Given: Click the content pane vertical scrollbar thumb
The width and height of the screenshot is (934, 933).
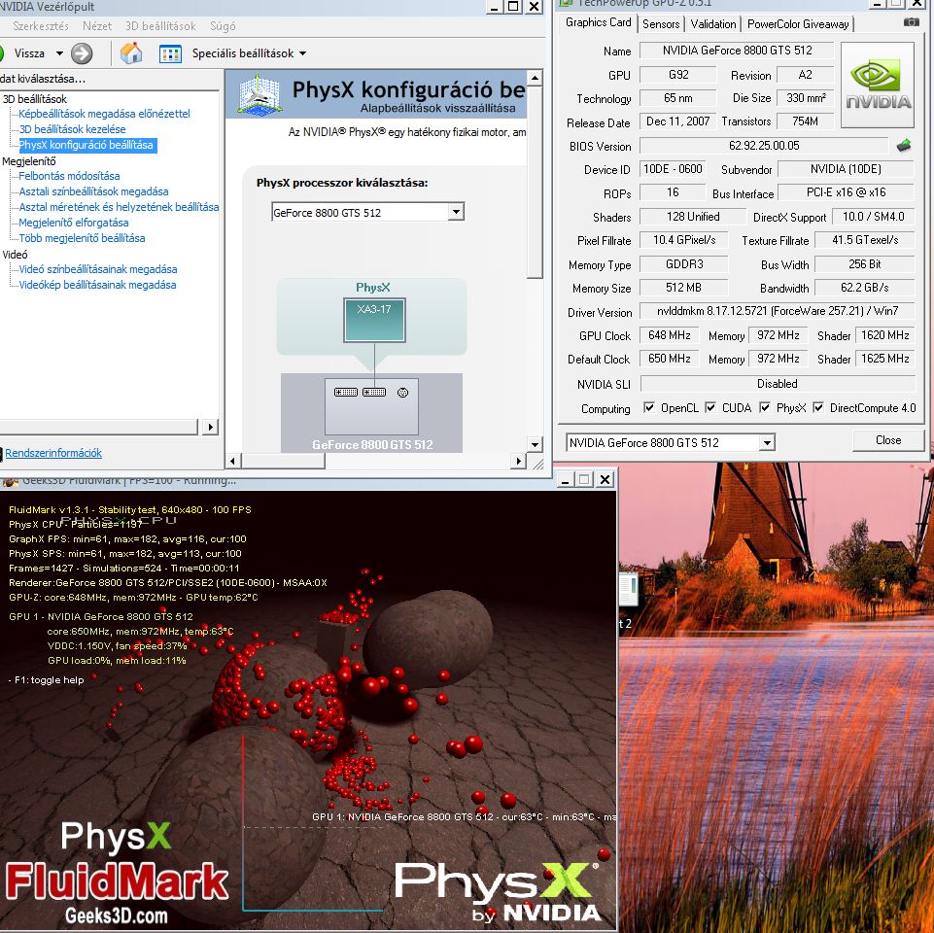Looking at the screenshot, I should [x=535, y=182].
